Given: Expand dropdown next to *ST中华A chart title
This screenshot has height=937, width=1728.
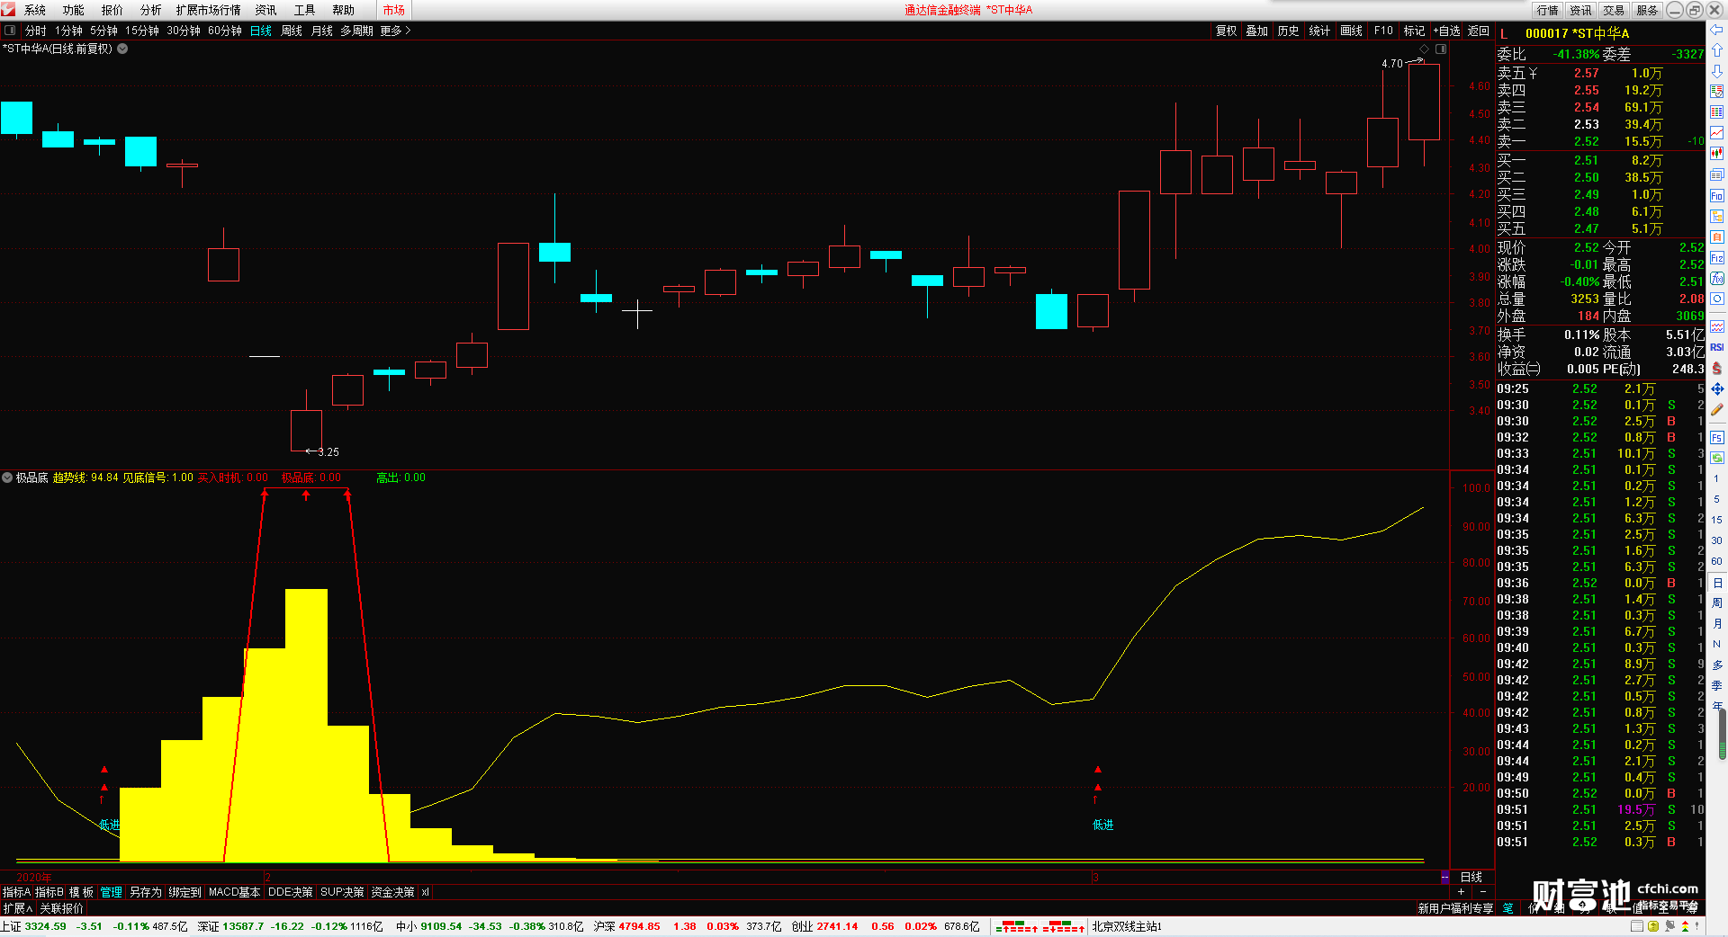Looking at the screenshot, I should [x=122, y=49].
